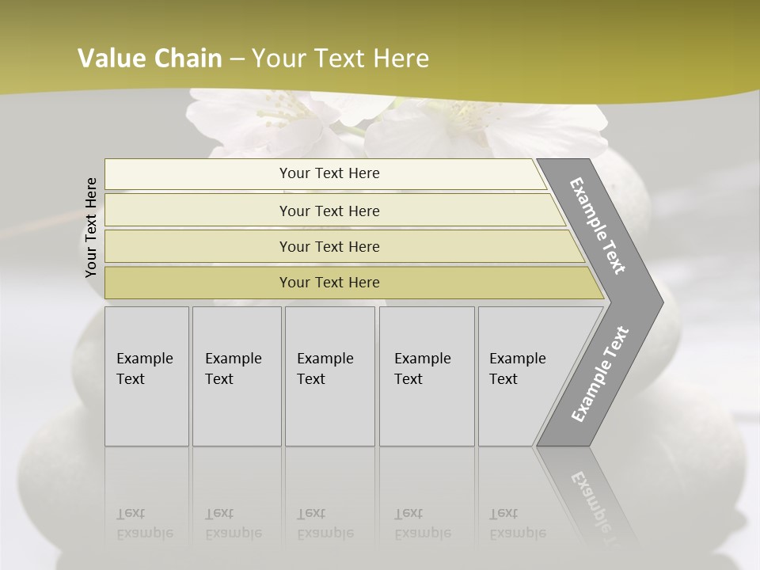
Task: Select the middle "Example Text" box
Action: [x=329, y=376]
